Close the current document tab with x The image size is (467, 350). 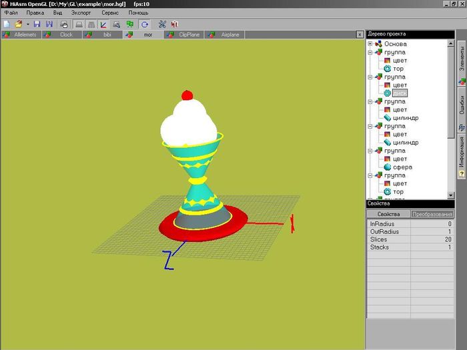pos(360,35)
